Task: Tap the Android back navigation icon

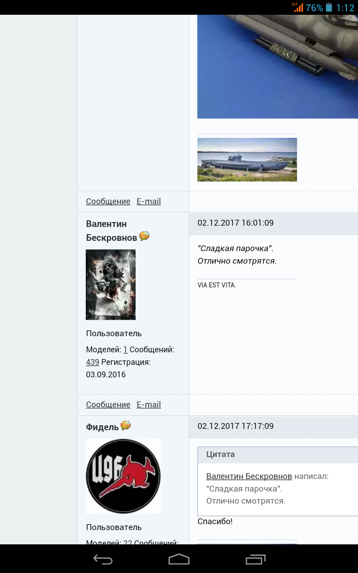Action: (102, 559)
